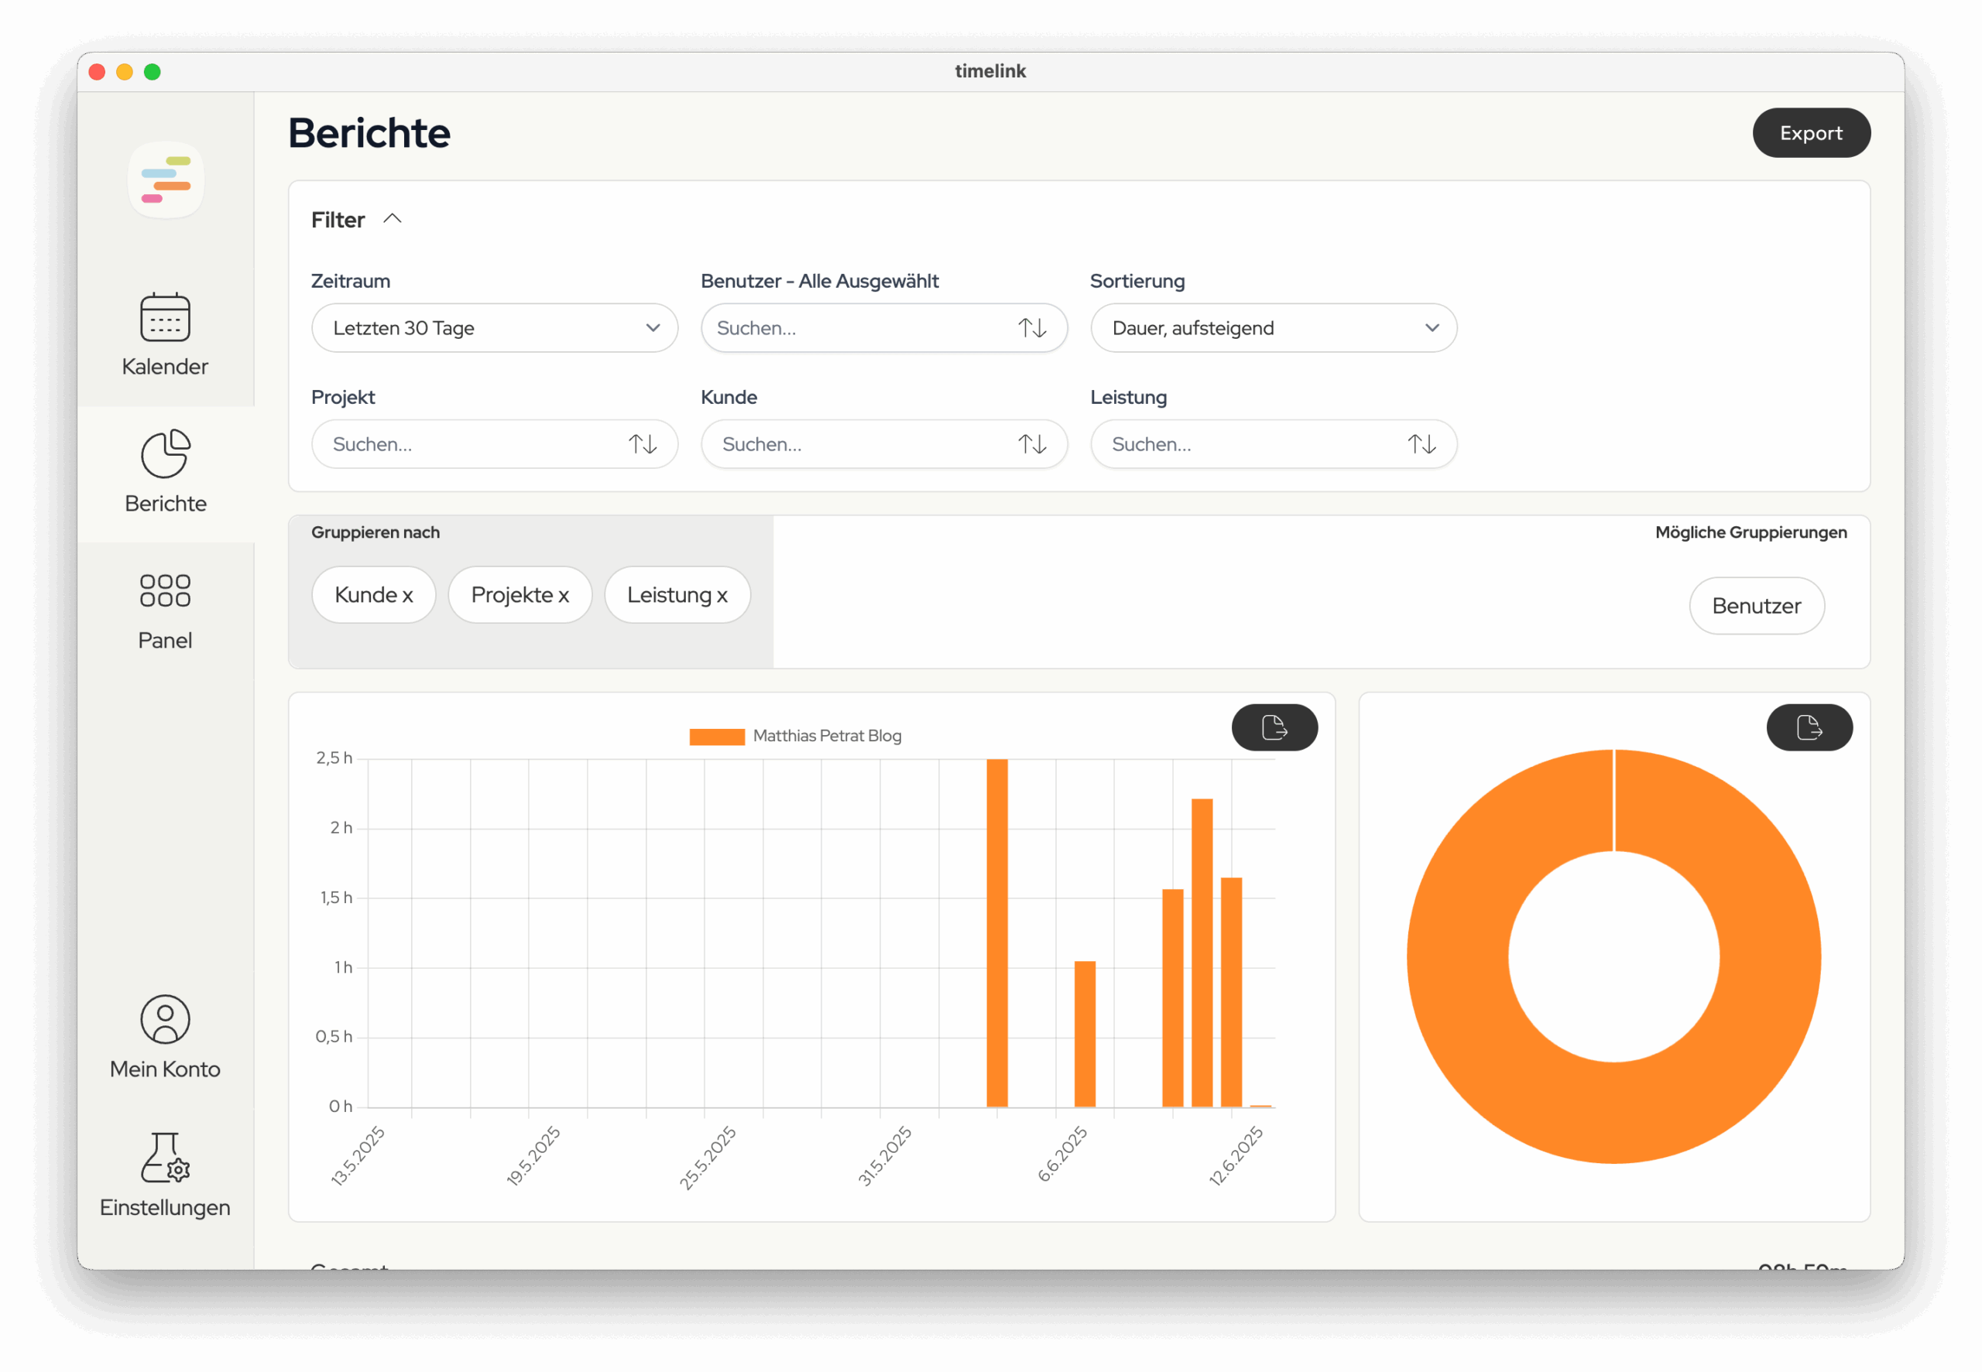Click the Benutzer search input
Screen dimensions: 1982x1372
(x=884, y=327)
